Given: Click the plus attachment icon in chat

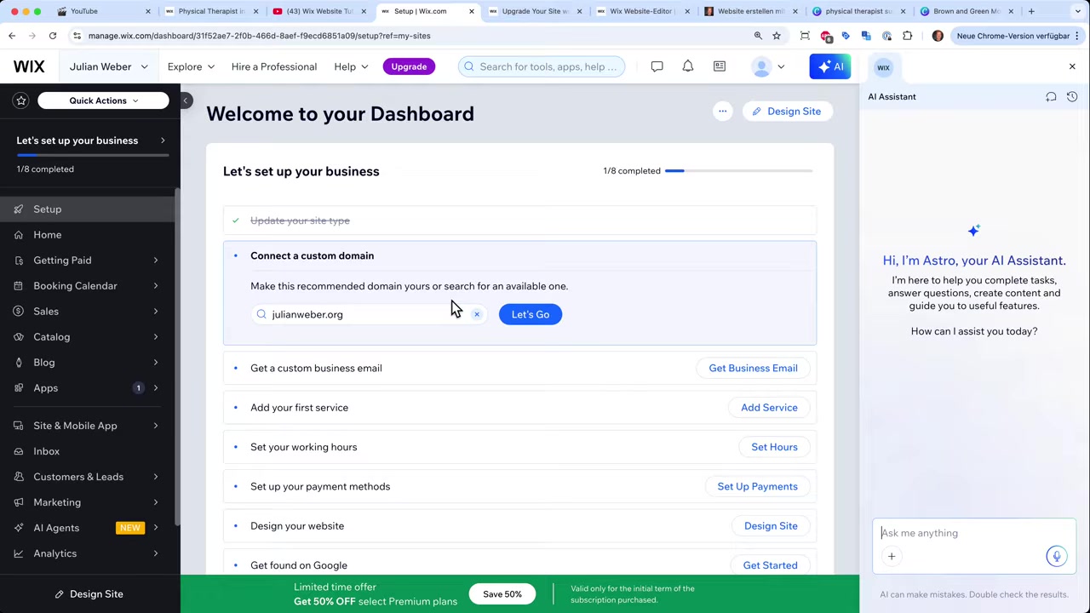Looking at the screenshot, I should point(892,556).
